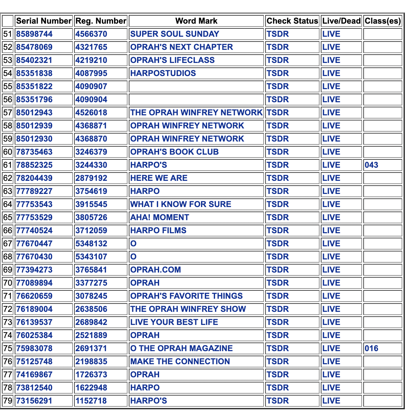This screenshot has width=409, height=416.
Task: Open MAKE THE CONNECTION word mark
Action: [180, 362]
